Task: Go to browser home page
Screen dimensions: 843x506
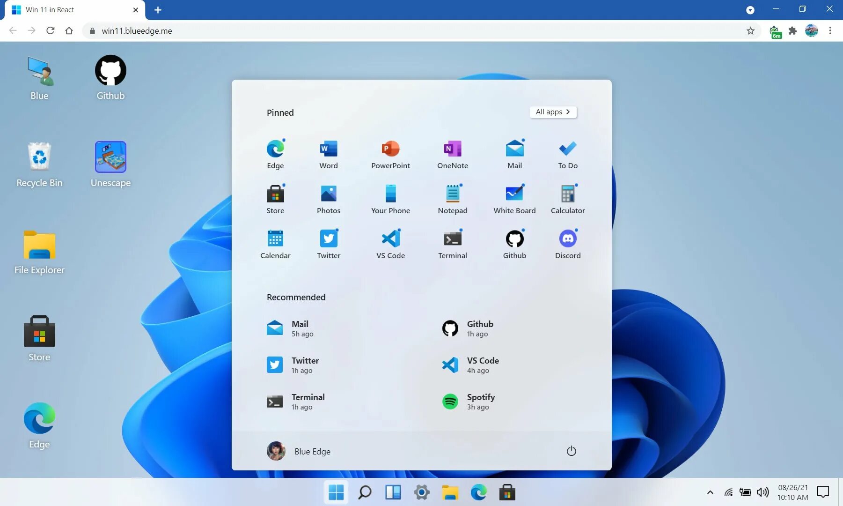Action: pos(69,31)
